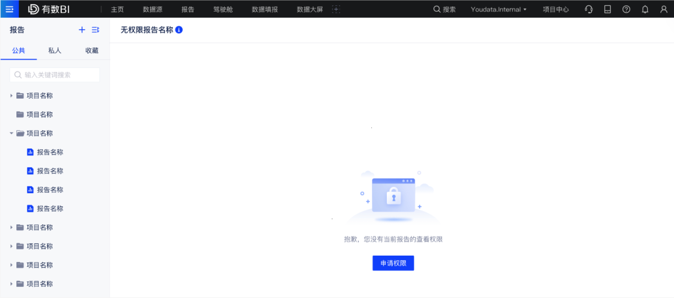Click the help question mark icon
The image size is (674, 298).
(626, 9)
